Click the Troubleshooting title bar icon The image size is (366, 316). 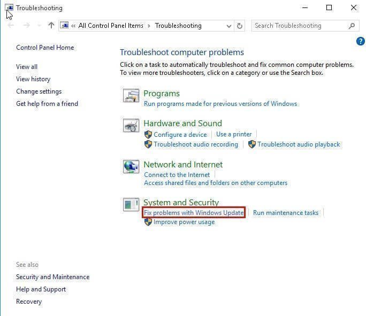click(x=9, y=8)
